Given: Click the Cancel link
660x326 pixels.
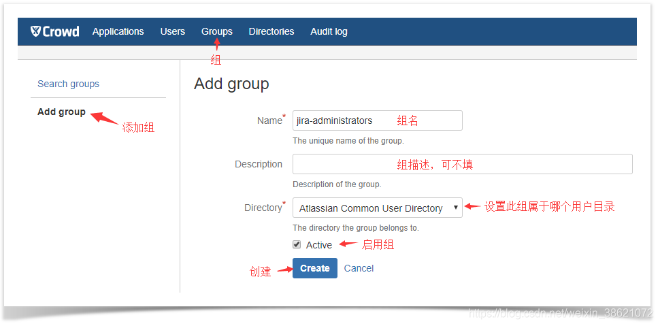Looking at the screenshot, I should click(x=359, y=268).
